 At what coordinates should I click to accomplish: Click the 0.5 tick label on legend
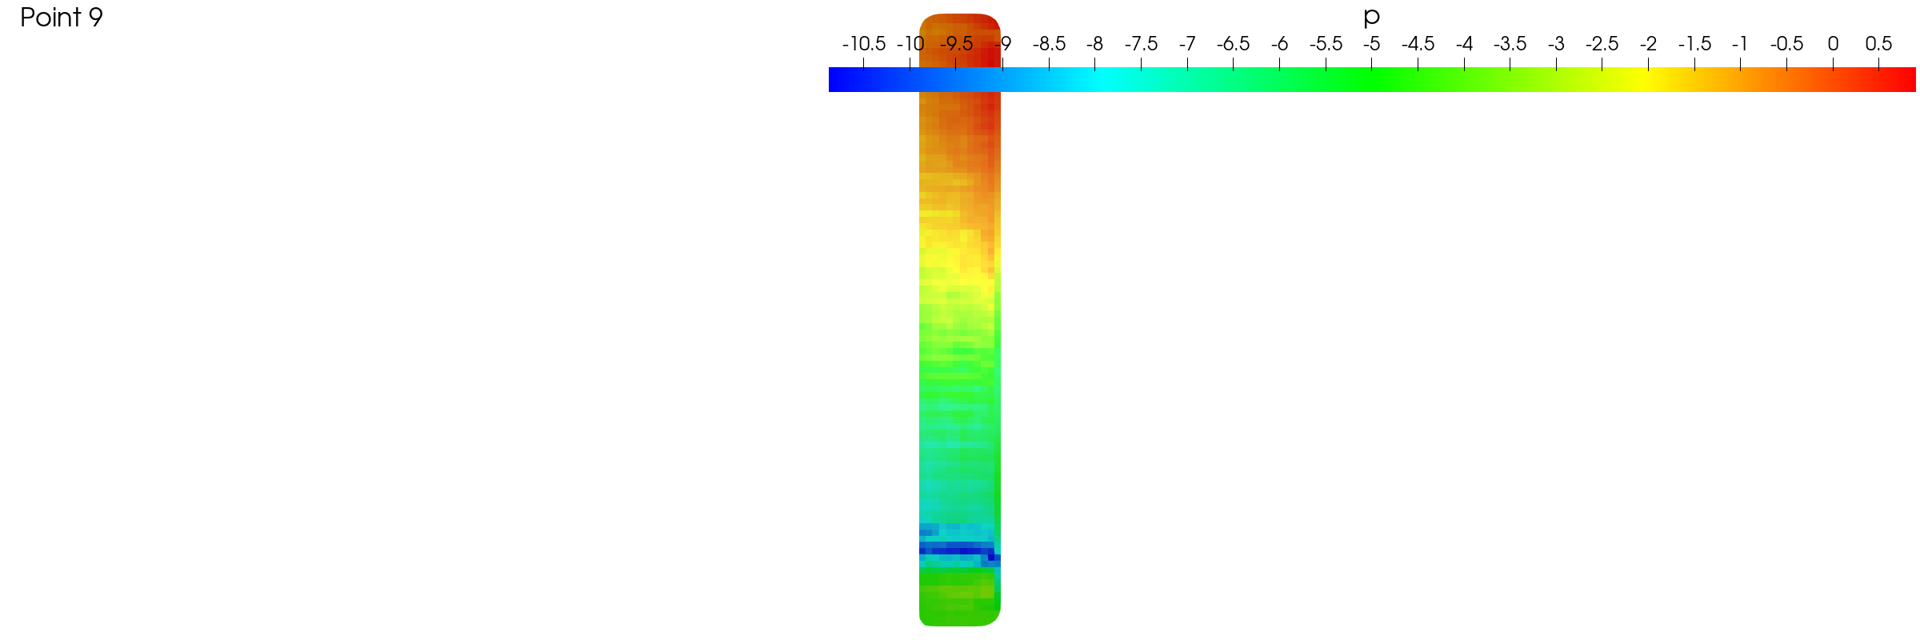[x=1878, y=44]
